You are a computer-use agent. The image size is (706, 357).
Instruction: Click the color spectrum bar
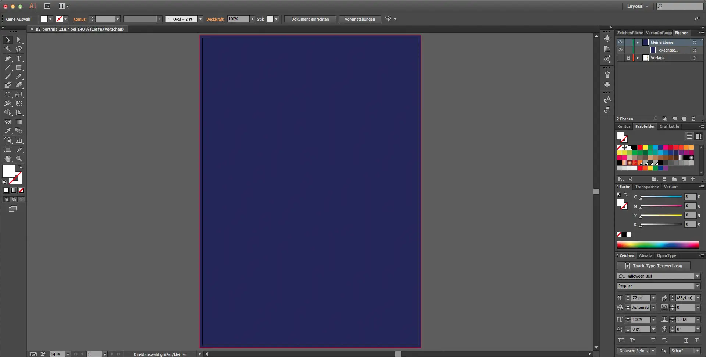tap(658, 245)
